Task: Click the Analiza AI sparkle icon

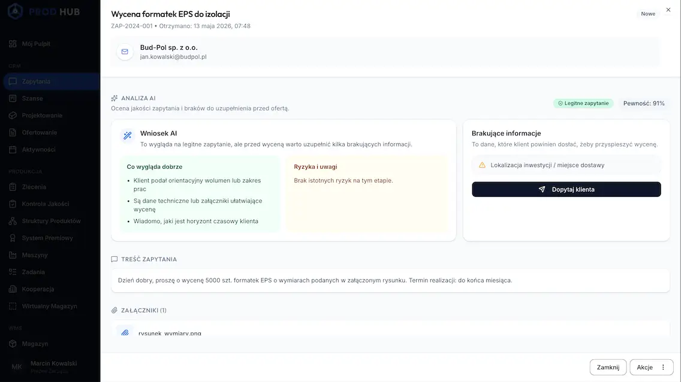Action: (x=114, y=98)
